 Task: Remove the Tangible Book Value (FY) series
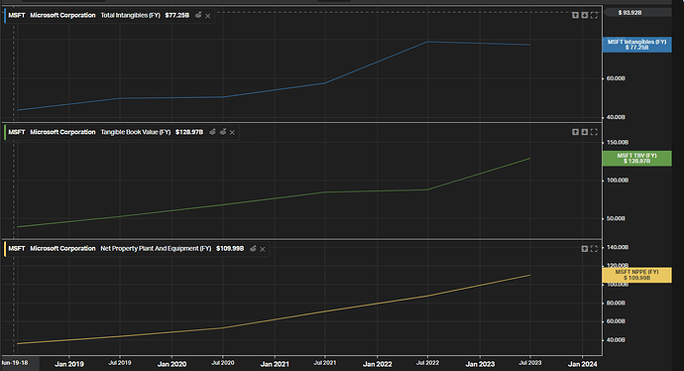(233, 132)
